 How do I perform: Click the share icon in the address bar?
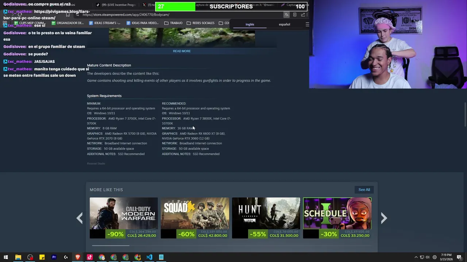pyautogui.click(x=303, y=15)
